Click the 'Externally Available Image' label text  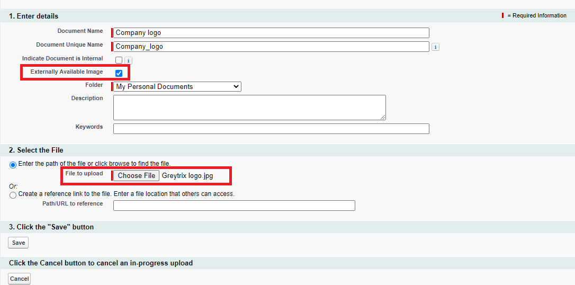[67, 72]
